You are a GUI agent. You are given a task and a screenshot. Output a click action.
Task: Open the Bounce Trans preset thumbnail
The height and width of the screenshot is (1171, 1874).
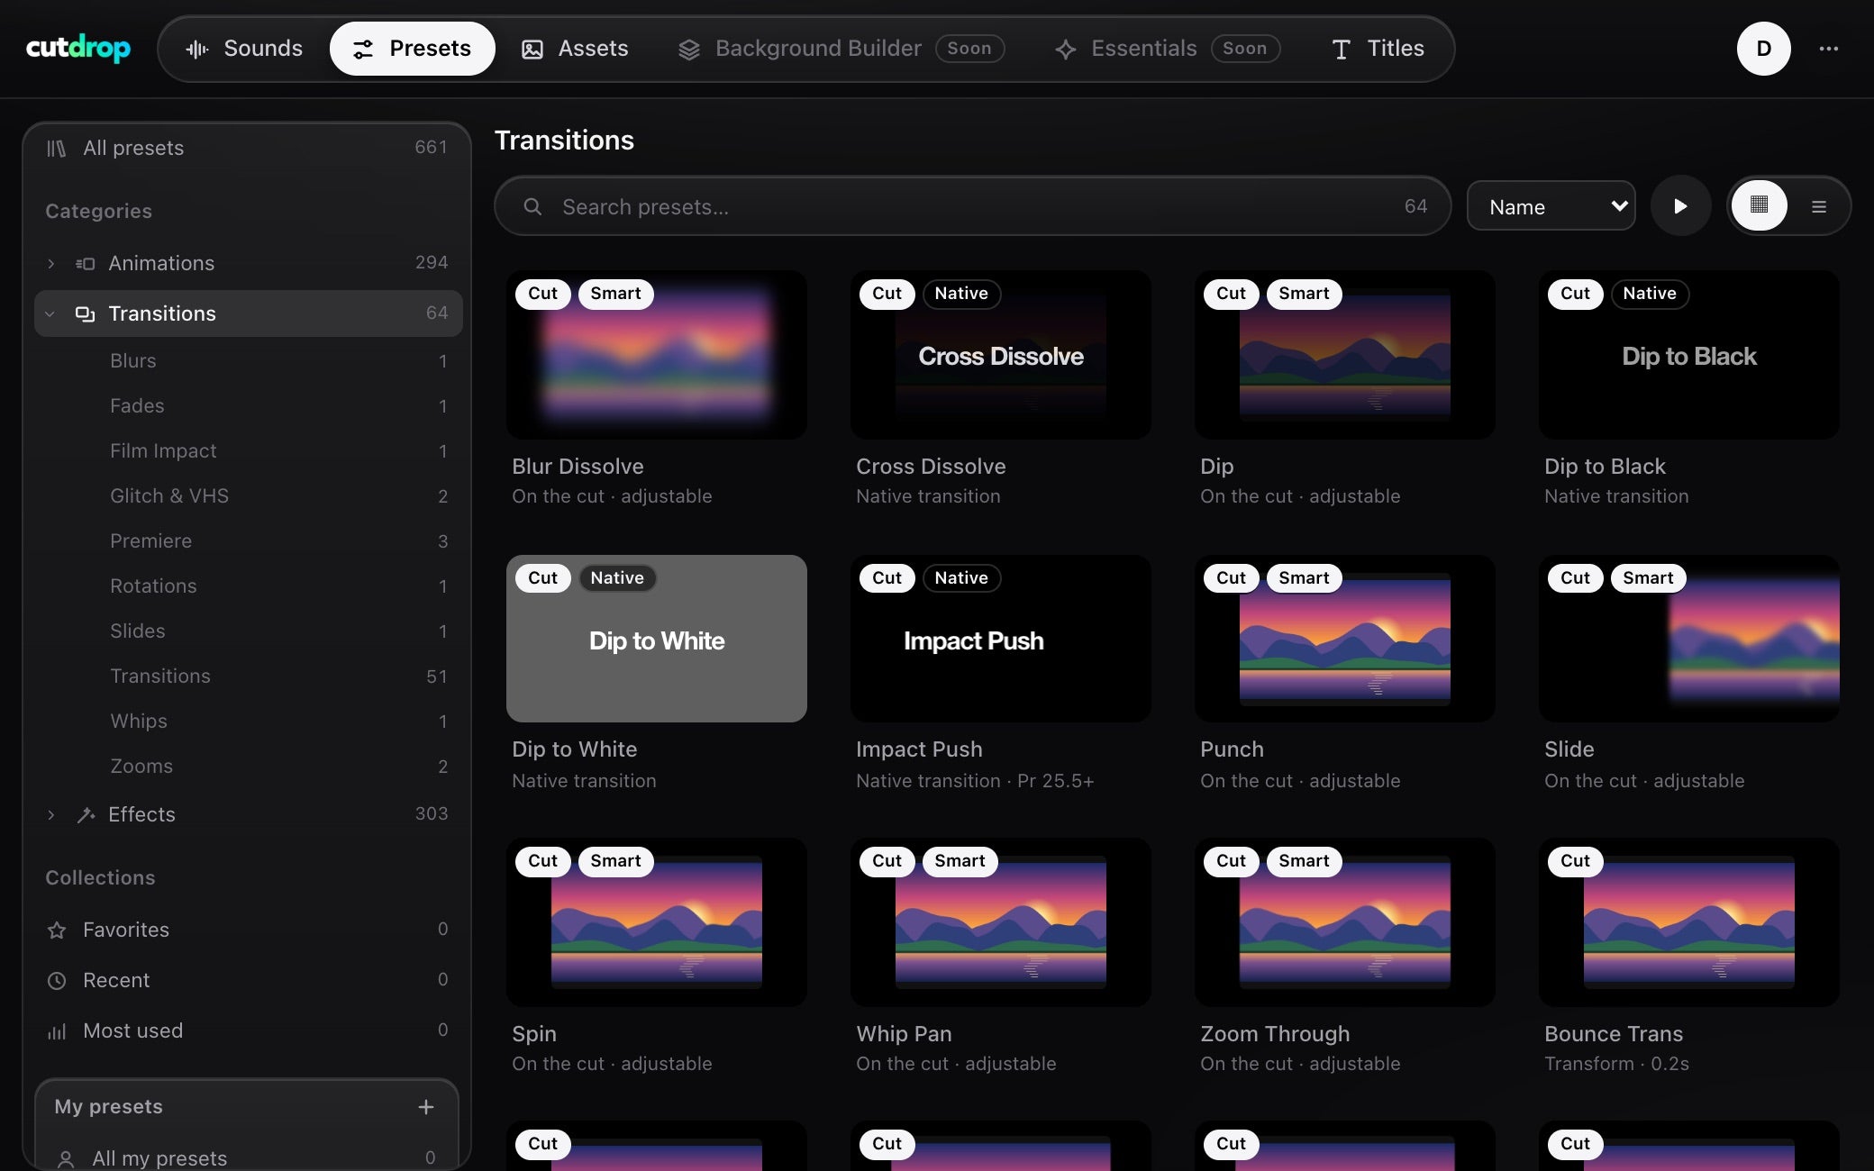tap(1689, 922)
